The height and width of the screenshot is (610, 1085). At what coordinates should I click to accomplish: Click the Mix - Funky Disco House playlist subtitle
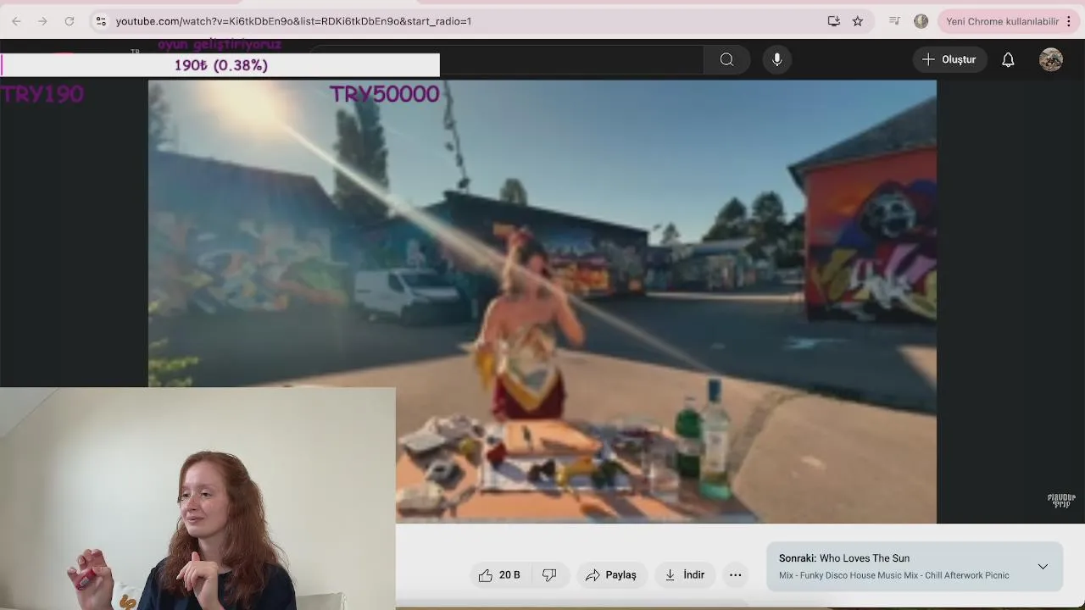pos(894,575)
